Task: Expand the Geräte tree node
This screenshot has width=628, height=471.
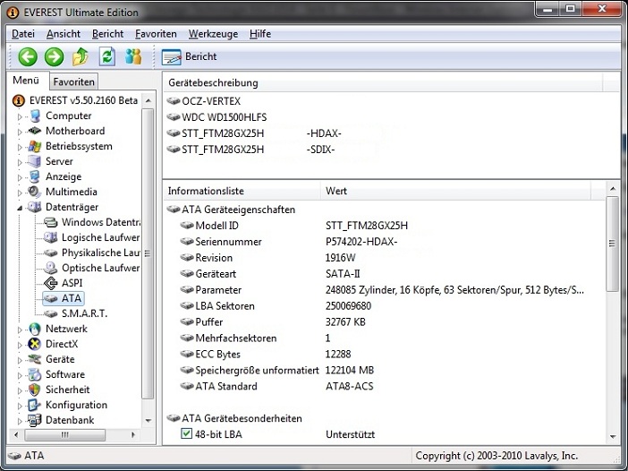Action: tap(20, 360)
